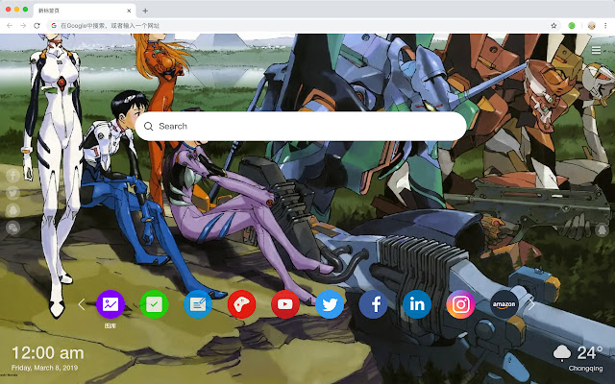The height and width of the screenshot is (384, 615).
Task: Show previous shortcuts with left chevron
Action: pos(82,304)
